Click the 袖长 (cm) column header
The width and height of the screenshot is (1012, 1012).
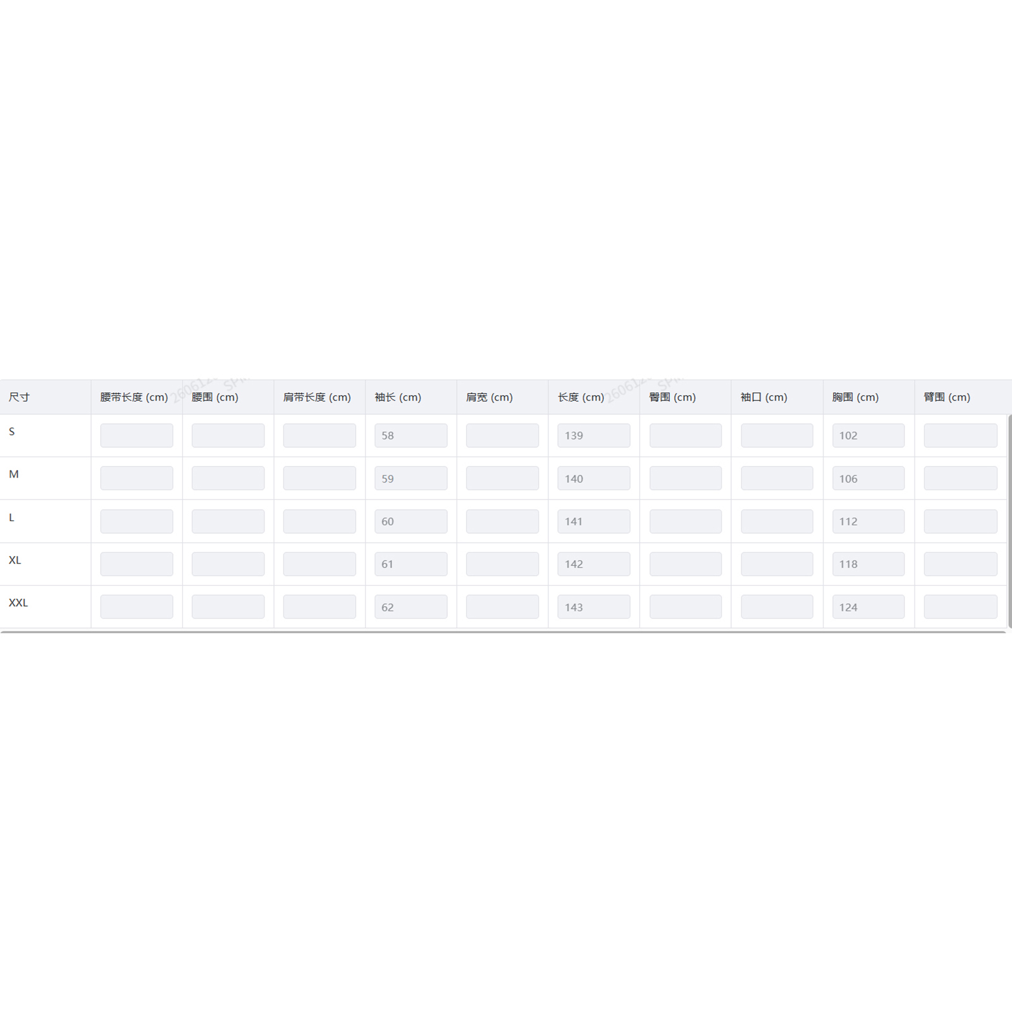[x=398, y=397]
